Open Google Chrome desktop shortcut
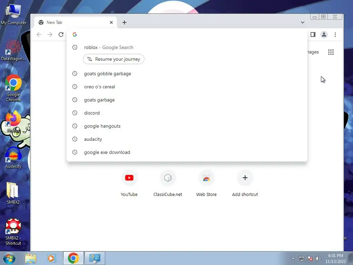Viewport: 353px width, 265px height. (13, 88)
